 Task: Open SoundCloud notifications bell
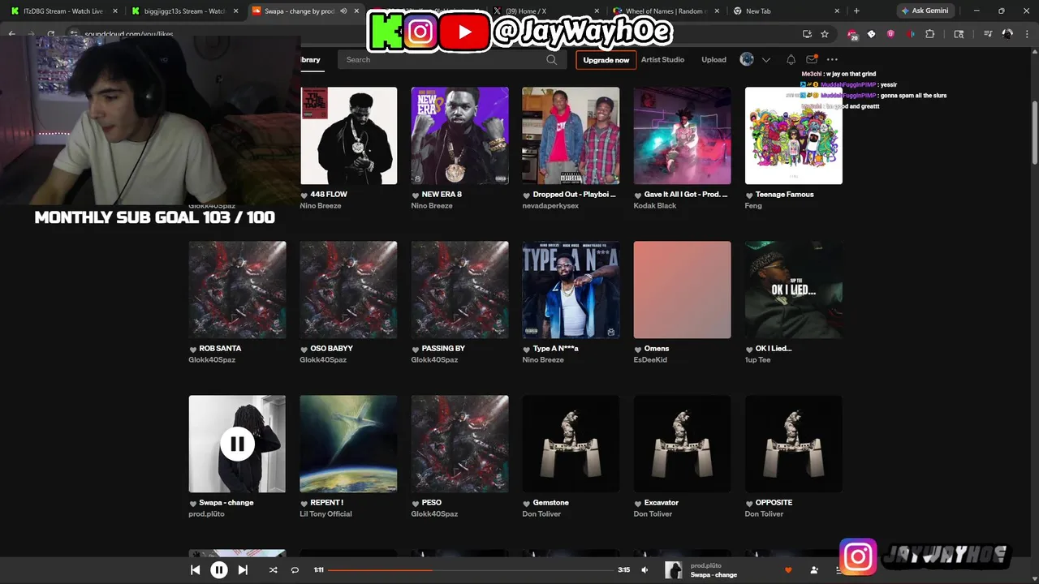[x=791, y=60]
